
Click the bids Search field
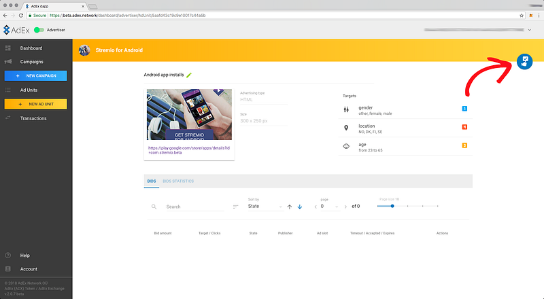click(x=195, y=207)
